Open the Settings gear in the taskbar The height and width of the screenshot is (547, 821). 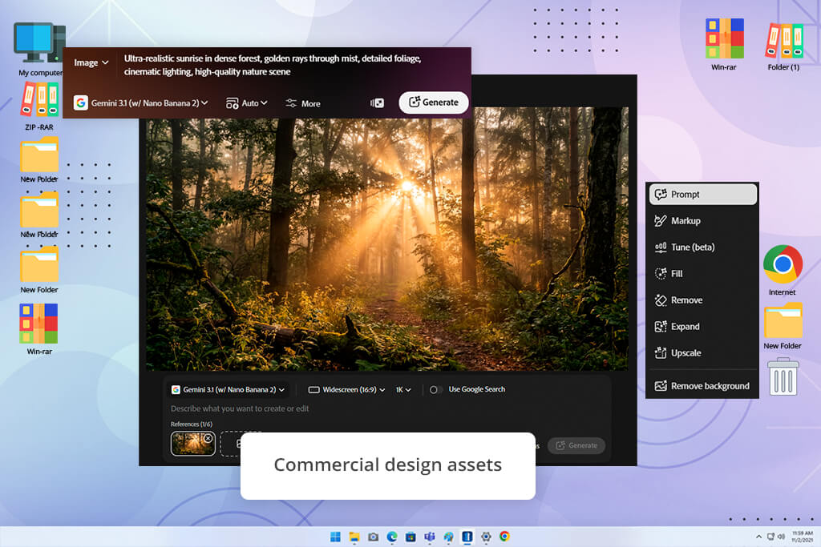tap(486, 537)
